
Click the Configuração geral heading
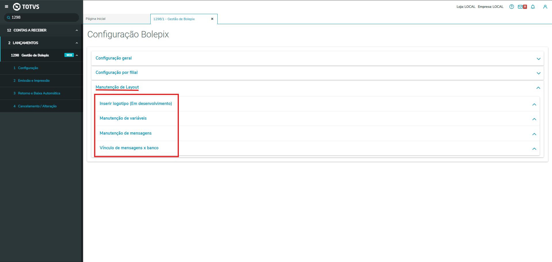114,58
